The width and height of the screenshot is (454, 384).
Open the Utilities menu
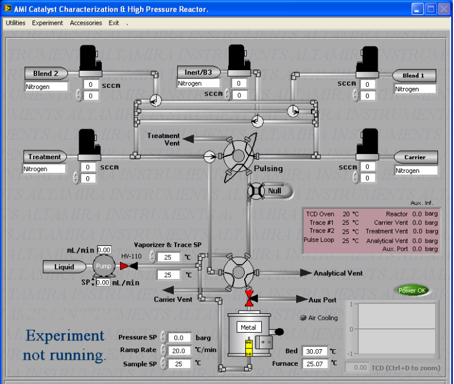(15, 23)
